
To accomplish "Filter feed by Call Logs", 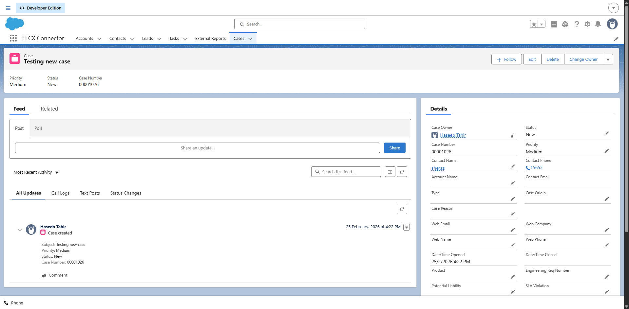I will [x=61, y=193].
